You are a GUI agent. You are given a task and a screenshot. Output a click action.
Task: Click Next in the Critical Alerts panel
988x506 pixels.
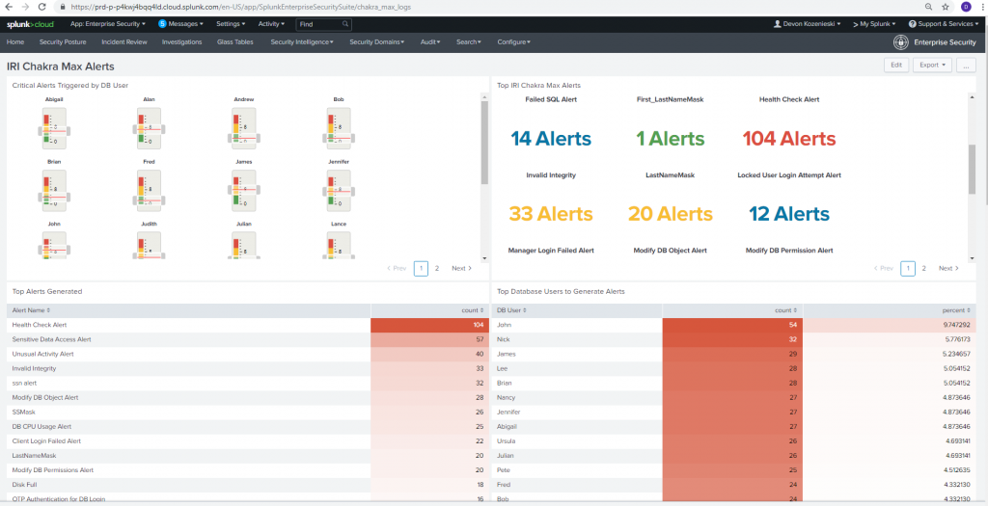(461, 268)
